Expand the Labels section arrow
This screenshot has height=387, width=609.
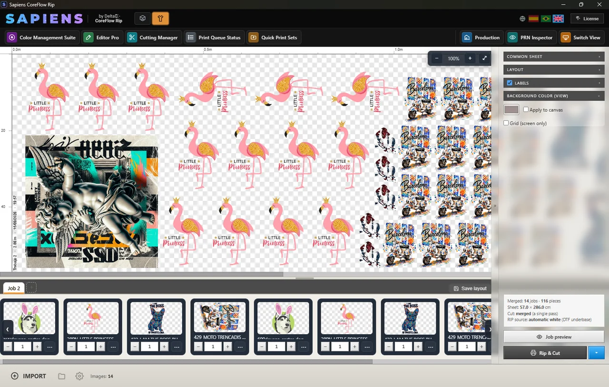pyautogui.click(x=599, y=83)
